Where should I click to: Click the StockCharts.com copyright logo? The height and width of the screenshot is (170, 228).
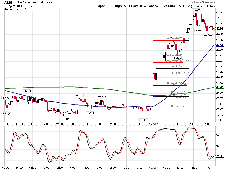pos(203,2)
